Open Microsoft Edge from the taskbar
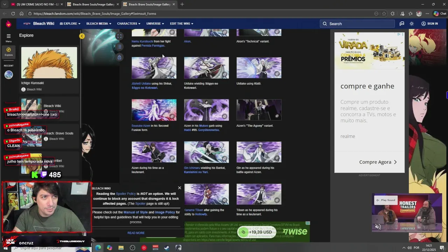 (98, 248)
